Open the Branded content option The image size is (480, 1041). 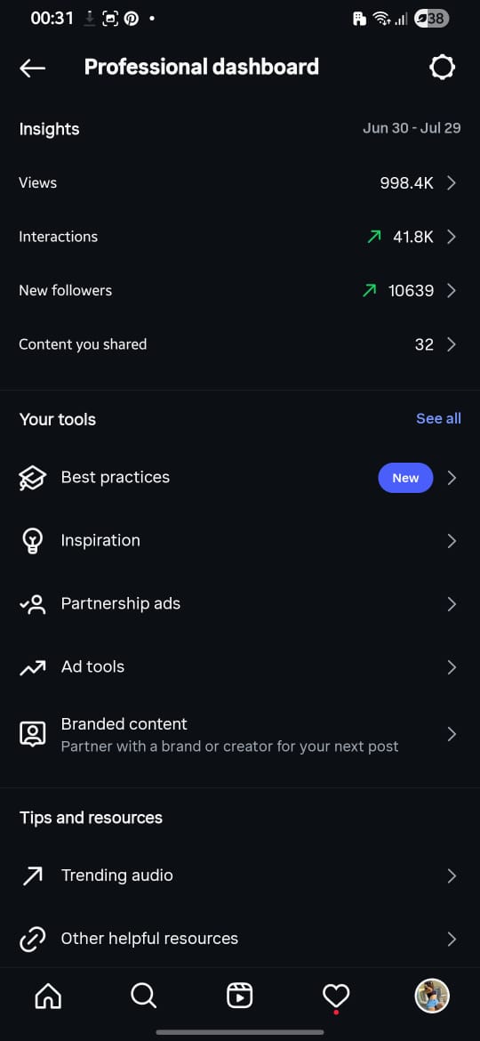pos(239,734)
